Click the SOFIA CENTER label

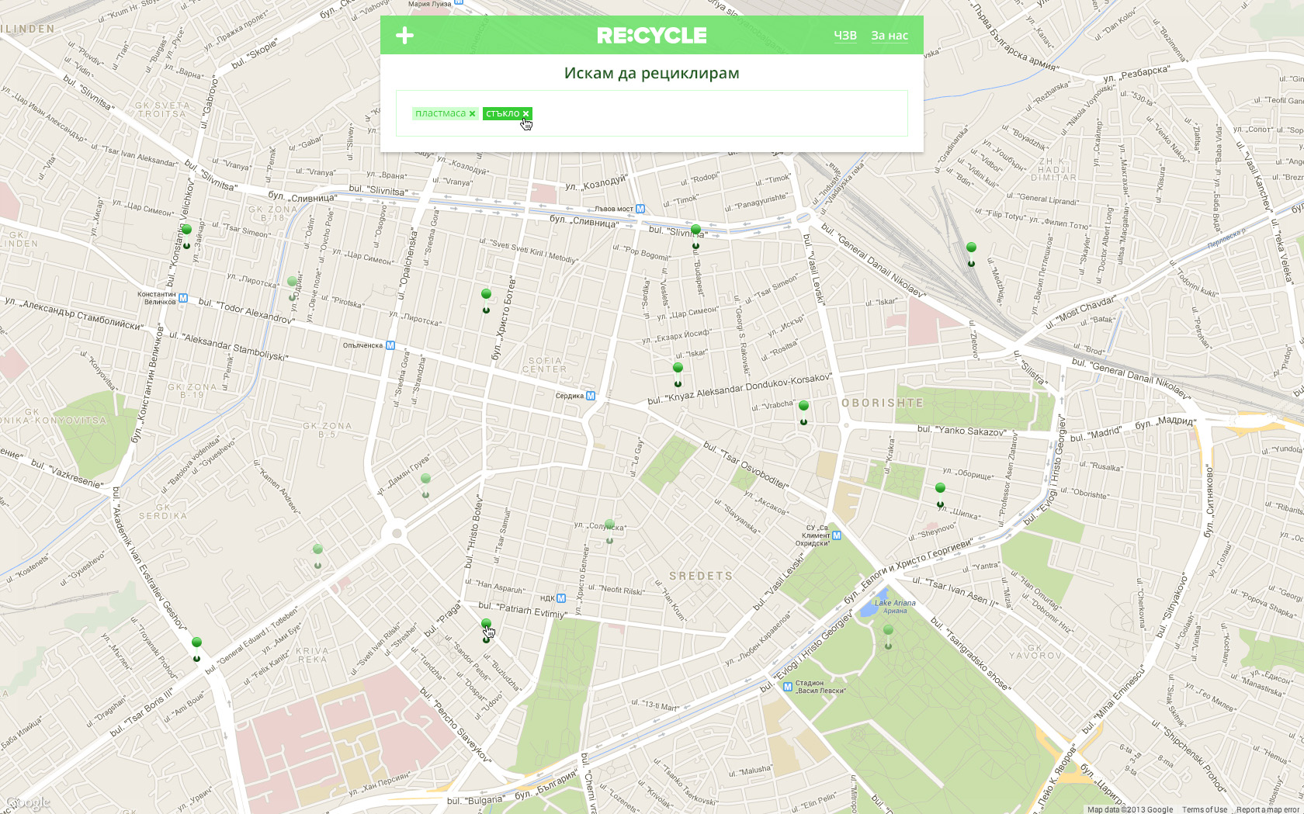(545, 365)
